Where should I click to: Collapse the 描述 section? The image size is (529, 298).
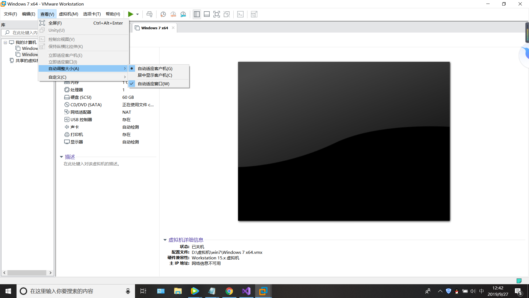coord(61,157)
